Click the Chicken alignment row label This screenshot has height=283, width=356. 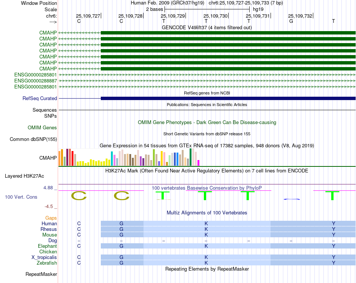click(48, 252)
